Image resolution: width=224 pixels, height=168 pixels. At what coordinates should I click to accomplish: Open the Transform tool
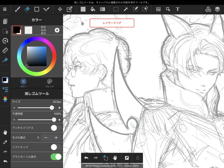69,9
